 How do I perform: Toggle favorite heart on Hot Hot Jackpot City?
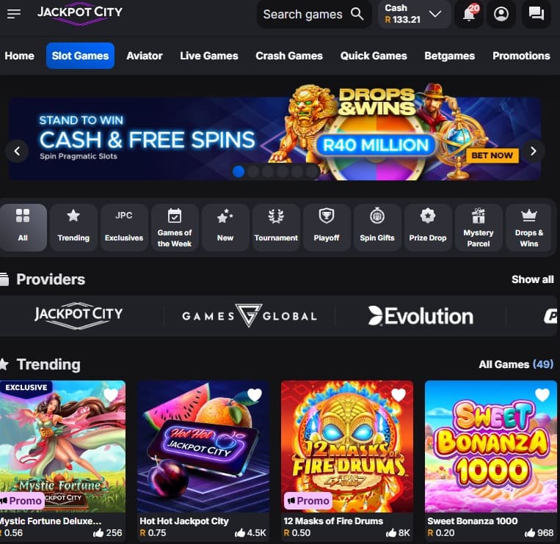click(x=254, y=394)
